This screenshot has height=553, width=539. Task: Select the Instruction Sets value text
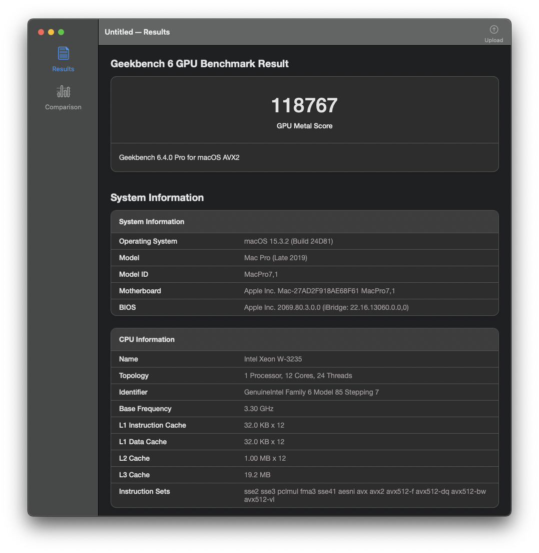pyautogui.click(x=364, y=495)
